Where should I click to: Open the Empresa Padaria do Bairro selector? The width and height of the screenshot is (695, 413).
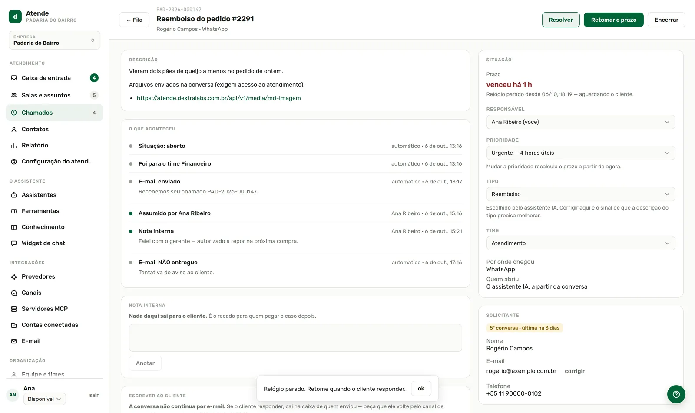point(54,40)
